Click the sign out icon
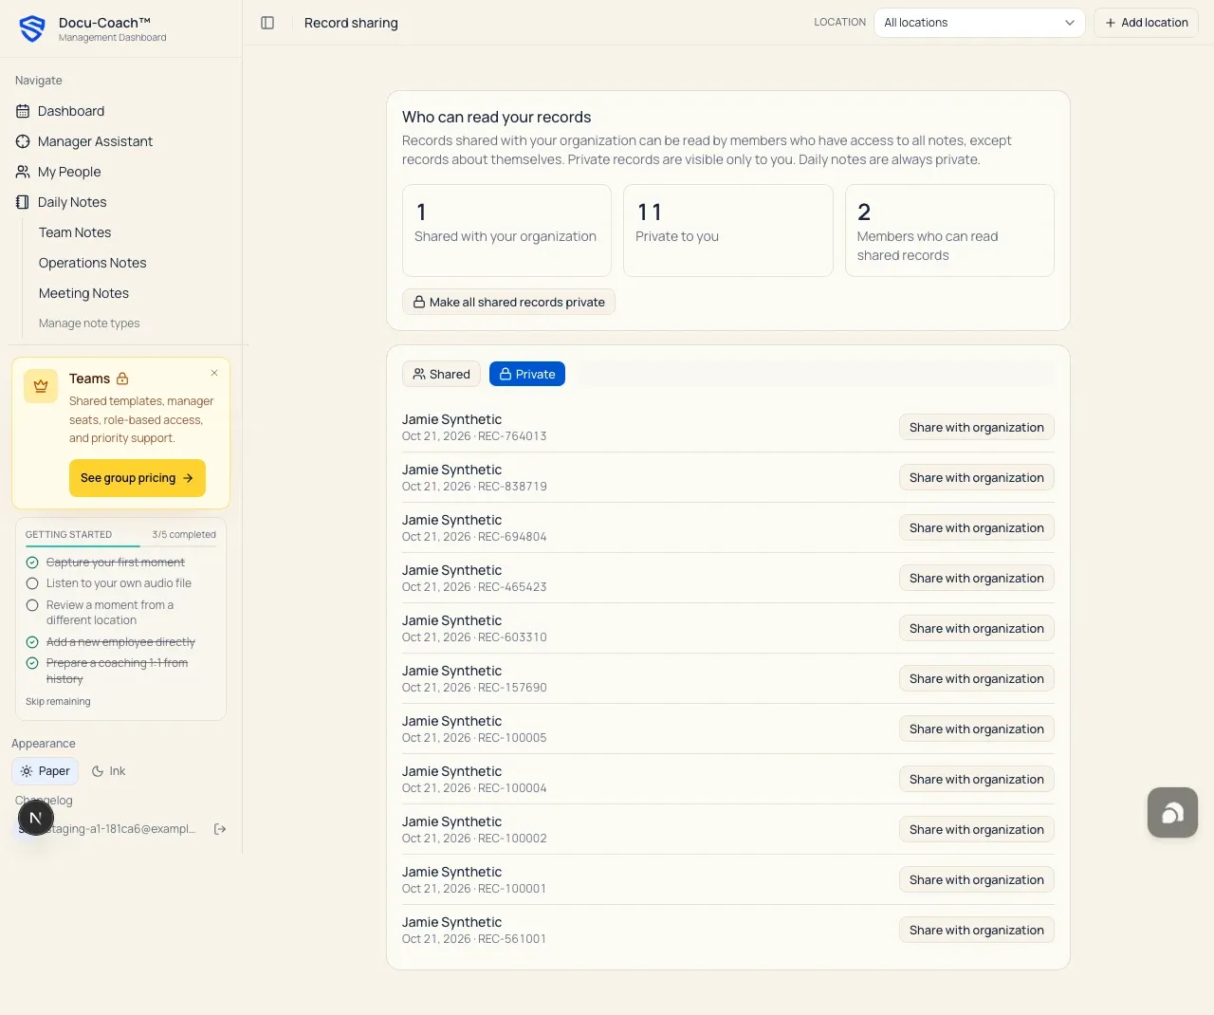 220,829
